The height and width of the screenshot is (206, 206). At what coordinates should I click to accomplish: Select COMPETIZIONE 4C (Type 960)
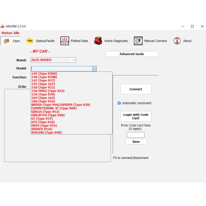[x=71, y=108]
